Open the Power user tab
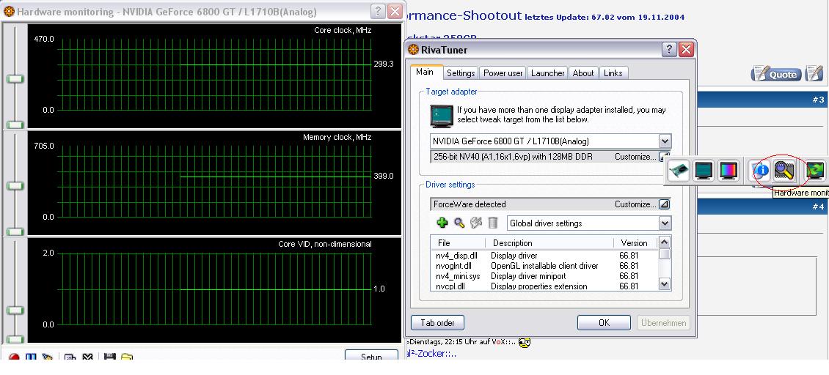The width and height of the screenshot is (829, 375). [503, 73]
